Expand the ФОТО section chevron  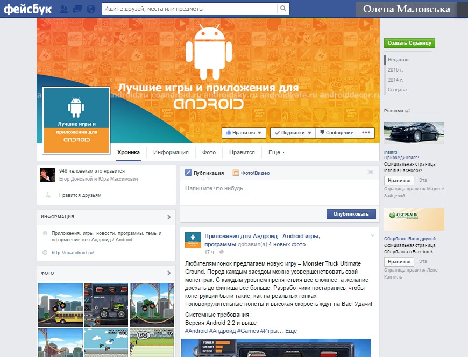(x=169, y=273)
